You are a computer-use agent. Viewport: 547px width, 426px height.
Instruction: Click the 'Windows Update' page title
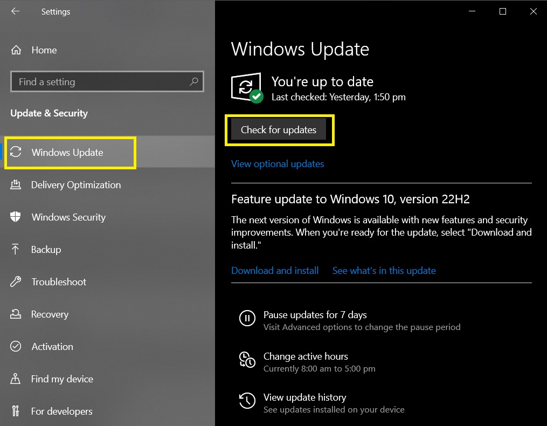point(300,49)
